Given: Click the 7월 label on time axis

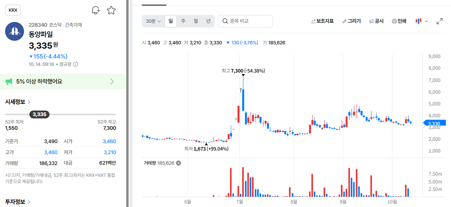Looking at the screenshot, I should 239,202.
